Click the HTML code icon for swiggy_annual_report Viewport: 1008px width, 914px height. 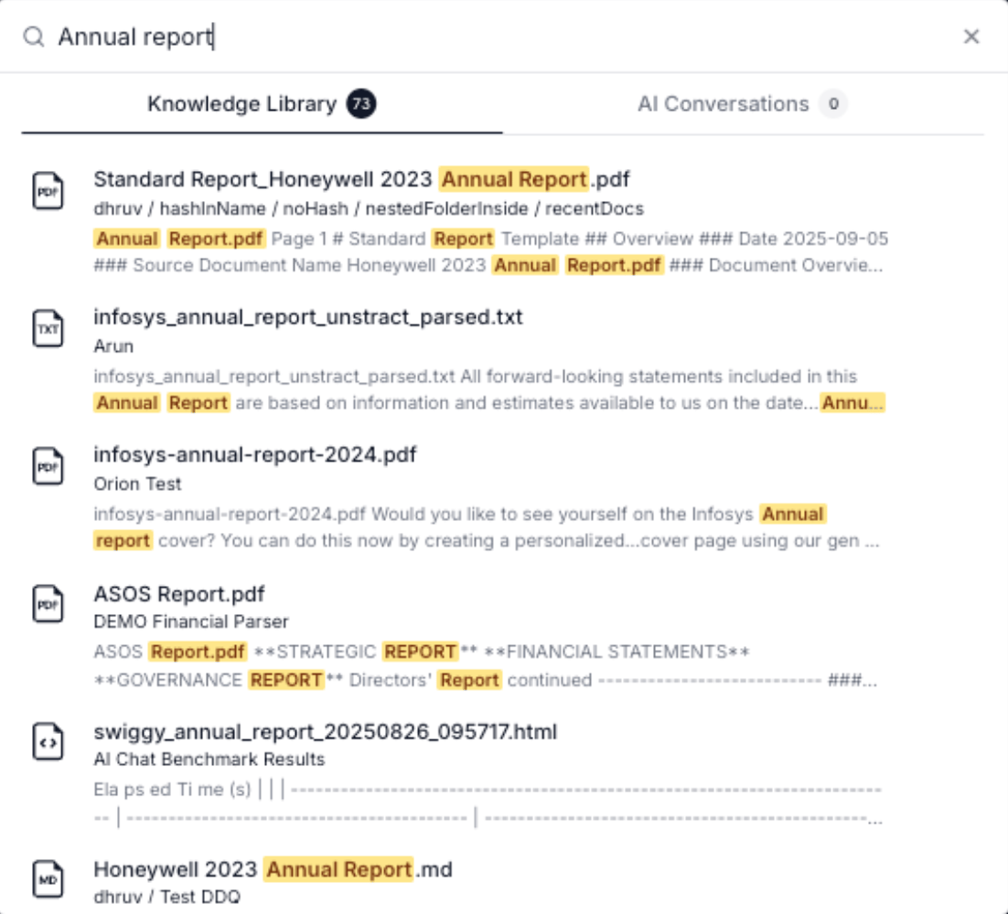click(x=48, y=742)
